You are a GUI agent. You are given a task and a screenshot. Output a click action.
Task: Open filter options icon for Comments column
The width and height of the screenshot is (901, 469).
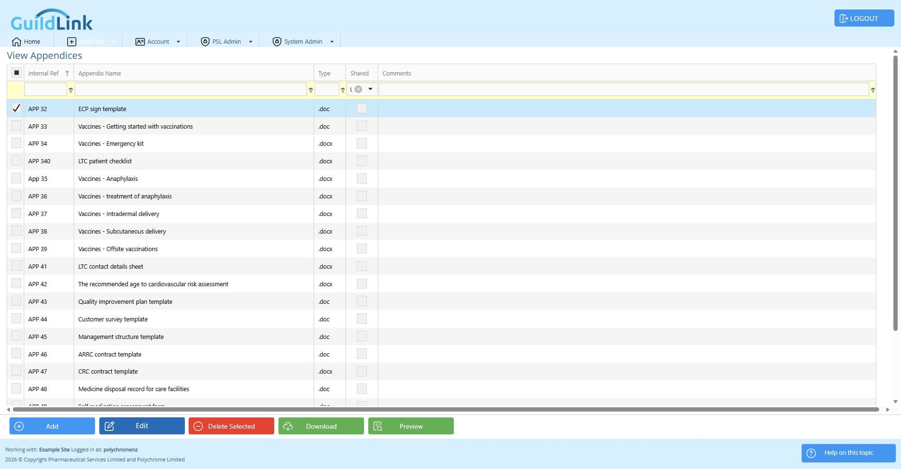coord(872,90)
